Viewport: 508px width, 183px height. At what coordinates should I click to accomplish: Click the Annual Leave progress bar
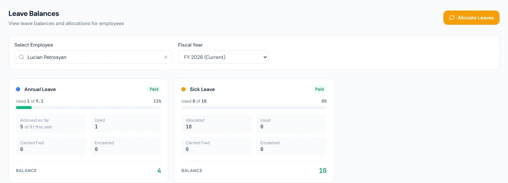[x=89, y=108]
